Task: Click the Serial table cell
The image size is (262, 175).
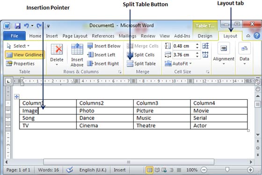Action: pos(219,118)
